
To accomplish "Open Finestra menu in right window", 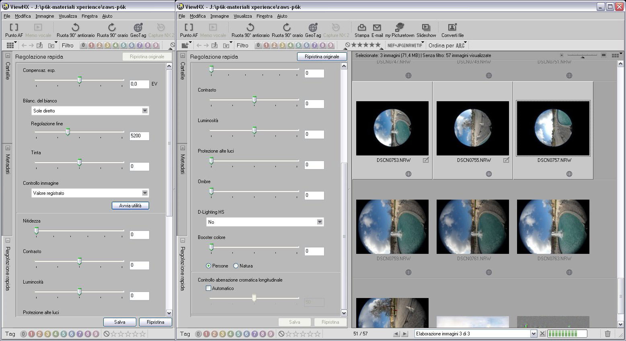I will (x=264, y=16).
